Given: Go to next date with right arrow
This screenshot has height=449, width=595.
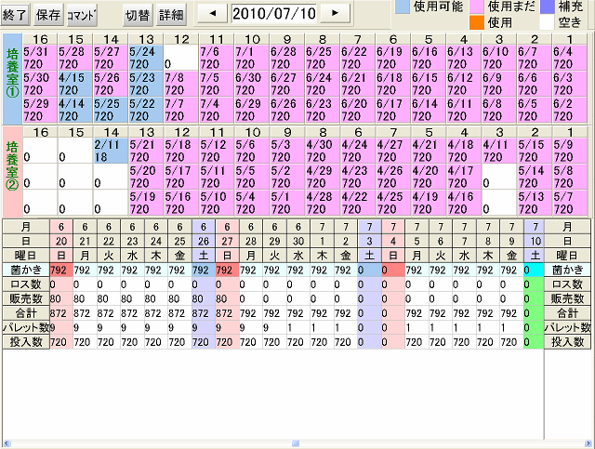Looking at the screenshot, I should tap(335, 13).
